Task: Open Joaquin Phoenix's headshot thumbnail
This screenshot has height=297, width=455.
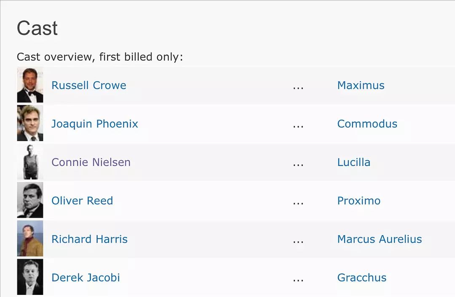Action: pos(30,123)
